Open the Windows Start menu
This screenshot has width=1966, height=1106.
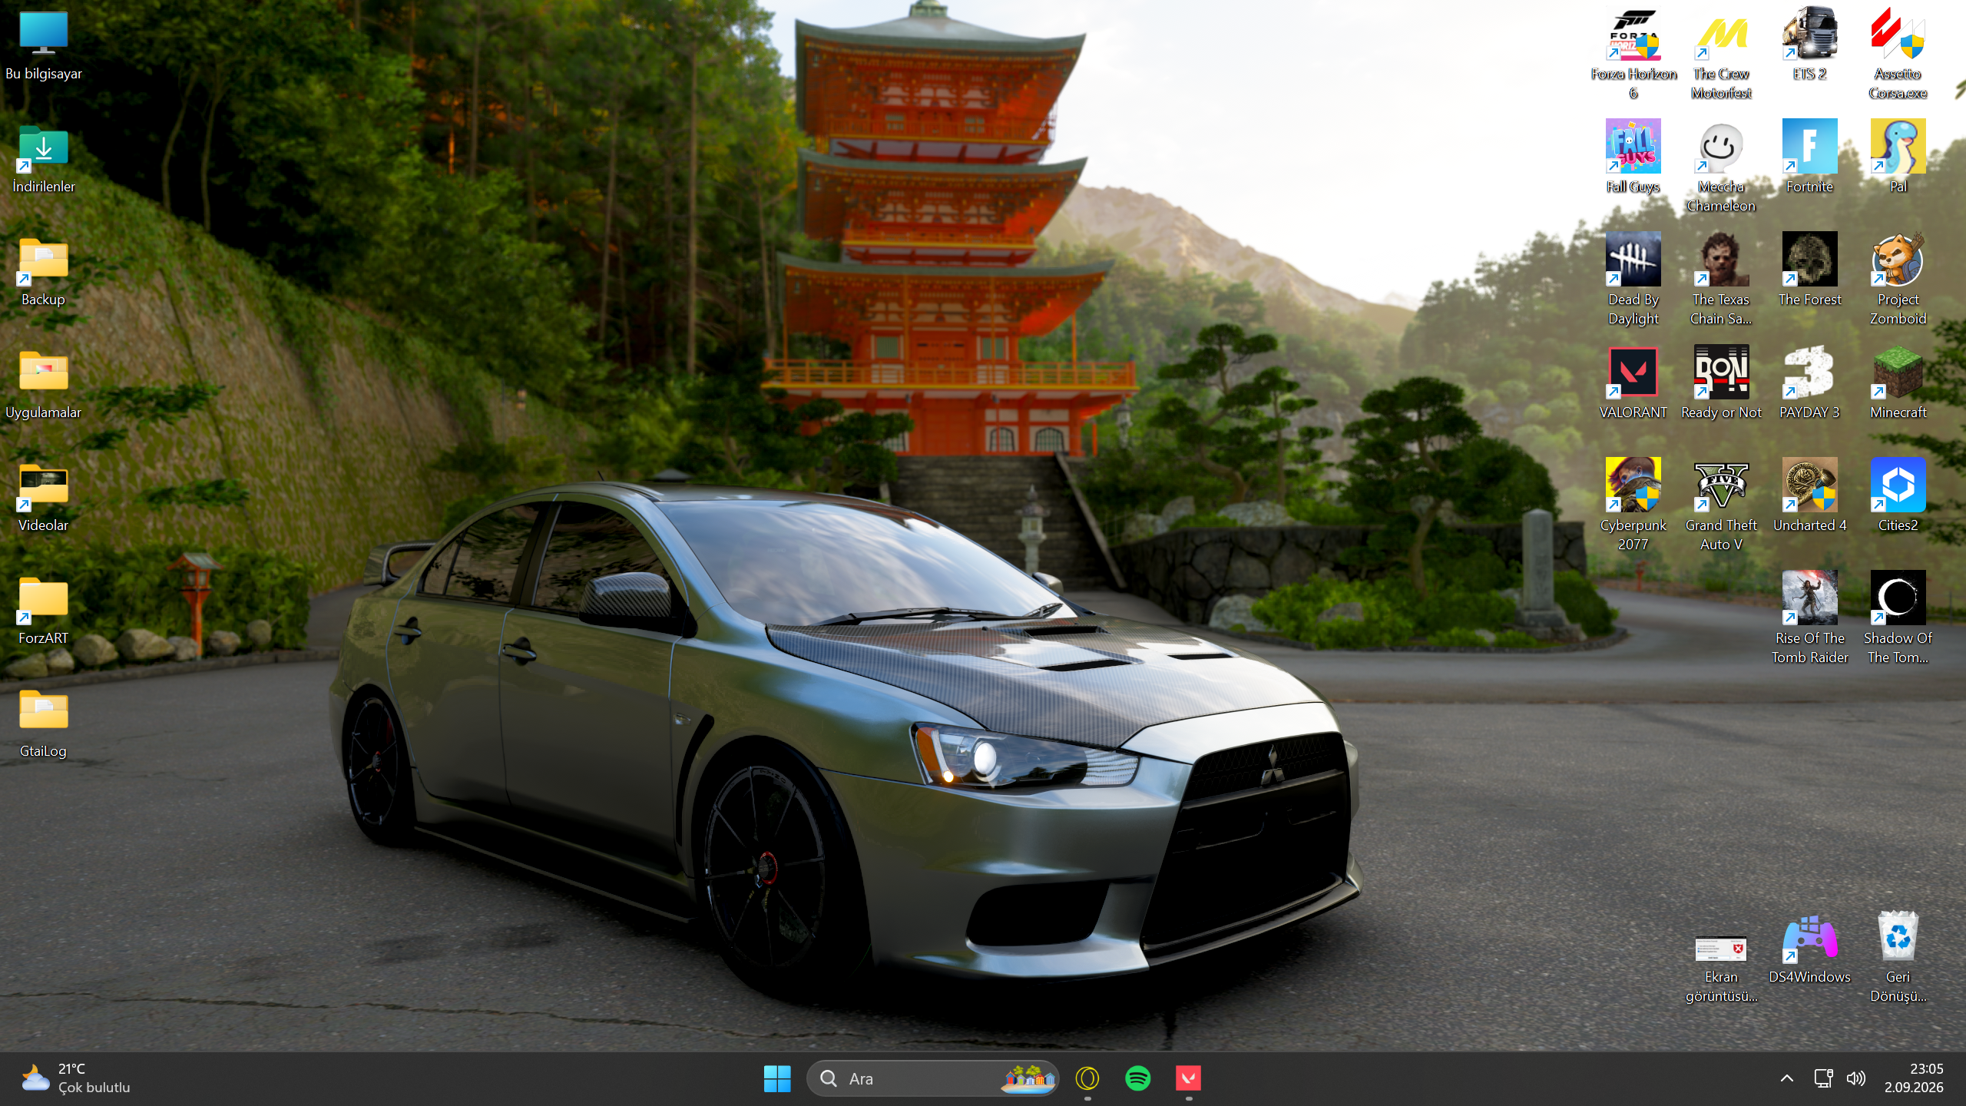point(777,1078)
